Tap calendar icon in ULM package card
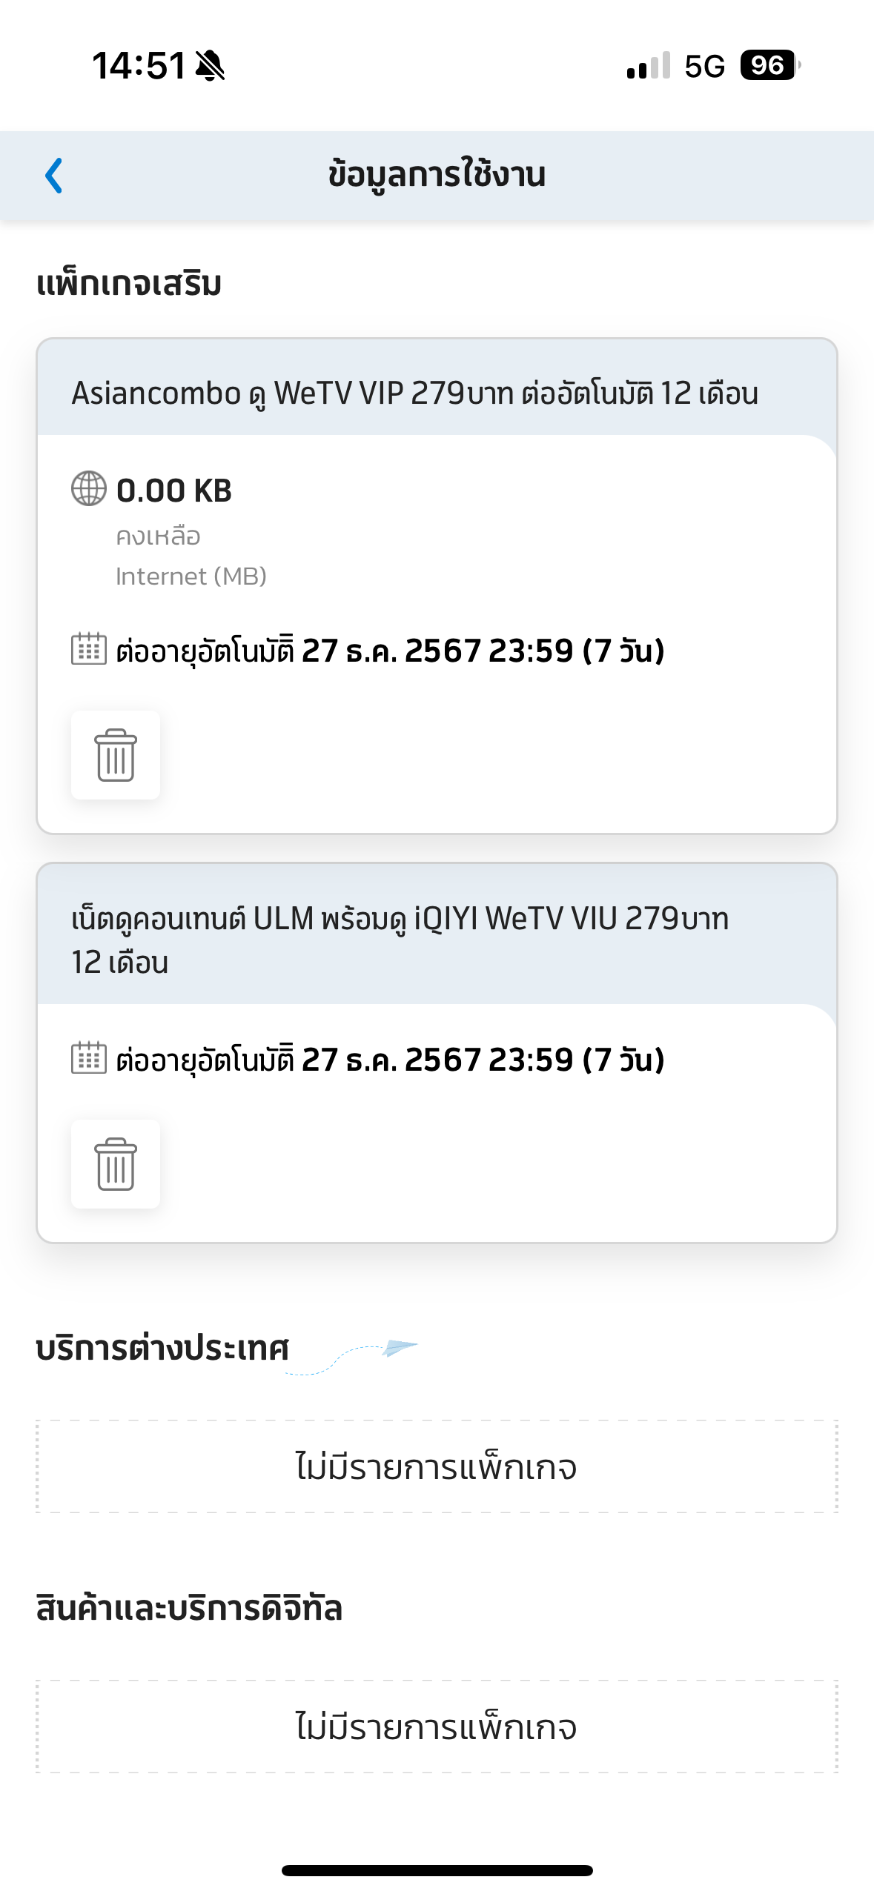Viewport: 874px width, 1894px height. tap(89, 1058)
